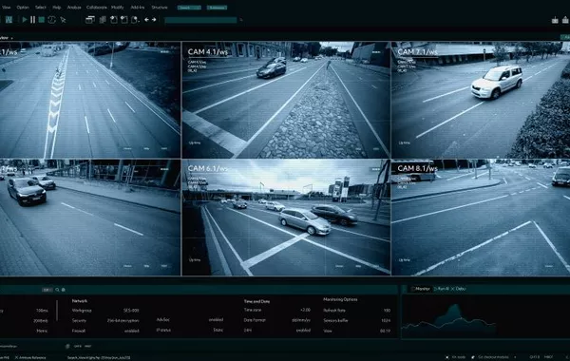Start playback with the Play icon
Viewport: 570px width, 361px height.
(25, 20)
